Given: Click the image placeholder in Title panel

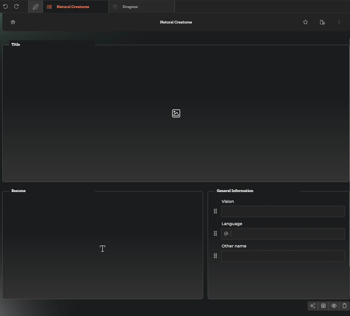Looking at the screenshot, I should pos(176,113).
